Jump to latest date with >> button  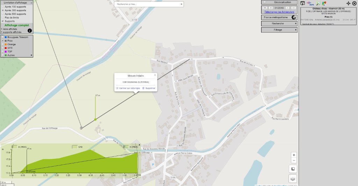(x=293, y=8)
